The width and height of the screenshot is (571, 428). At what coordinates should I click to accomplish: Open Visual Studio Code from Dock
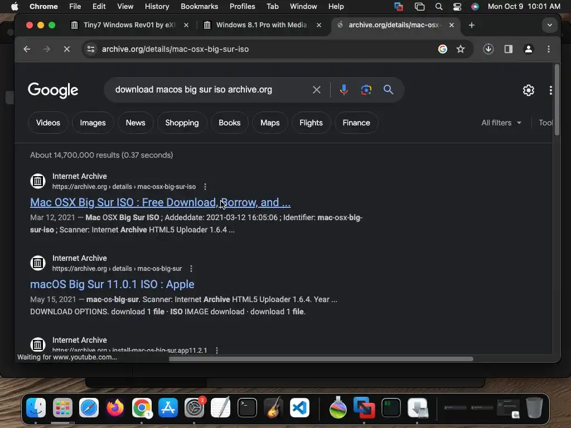click(299, 407)
